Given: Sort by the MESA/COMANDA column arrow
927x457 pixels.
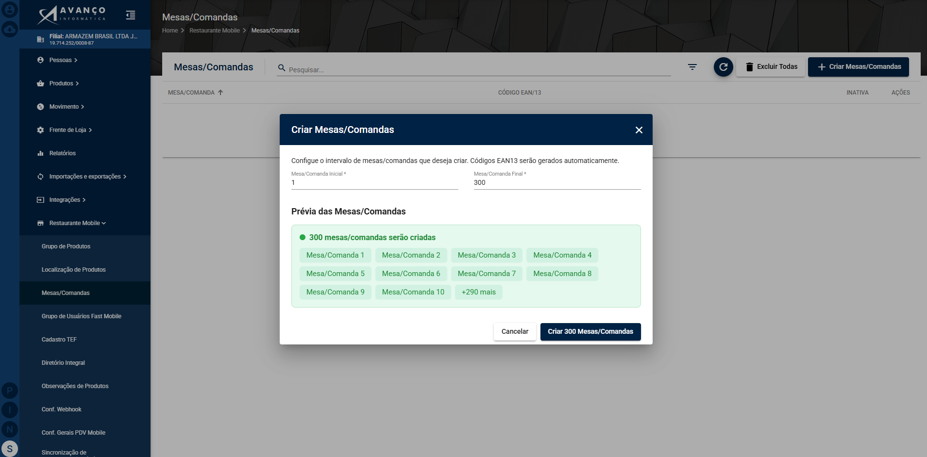Looking at the screenshot, I should 220,92.
